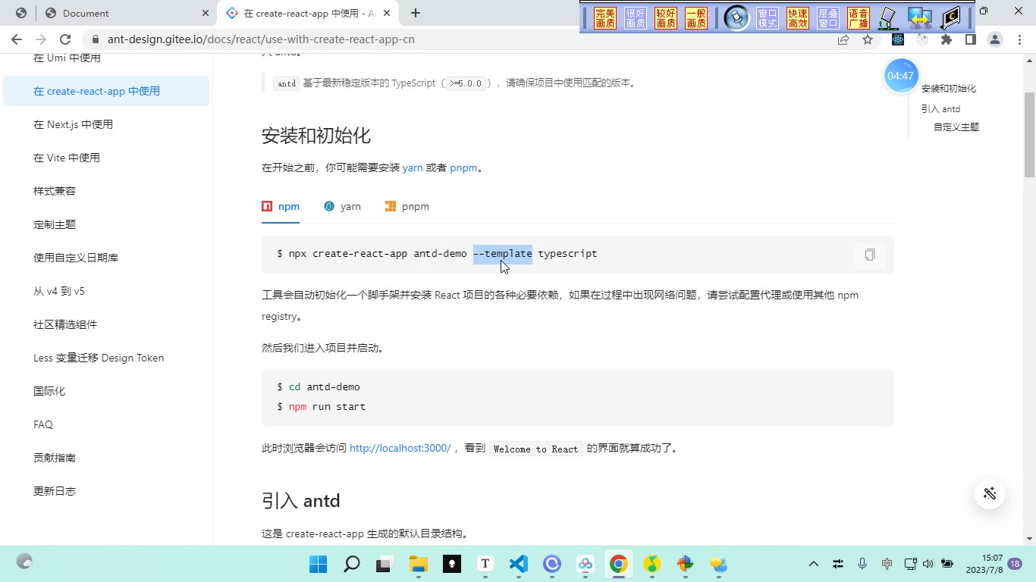The height and width of the screenshot is (582, 1036).
Task: Select 一般画质 quality option
Action: tap(696, 18)
